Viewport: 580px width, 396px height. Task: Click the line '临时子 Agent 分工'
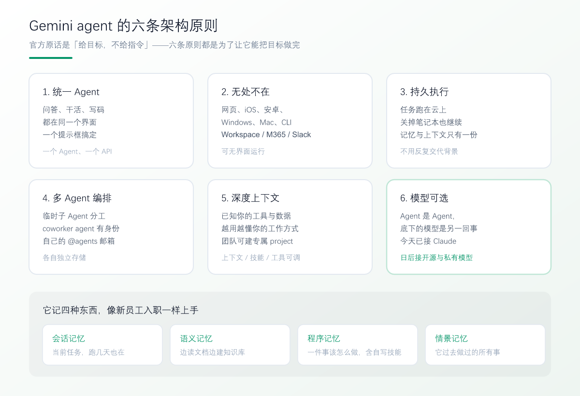(74, 216)
